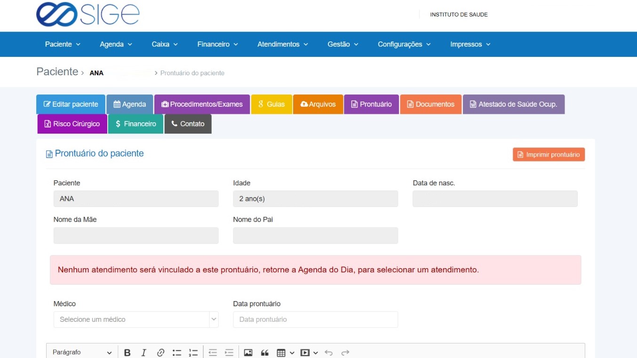Expand the Financeiro menu in navbar
This screenshot has height=358, width=637.
(x=217, y=44)
